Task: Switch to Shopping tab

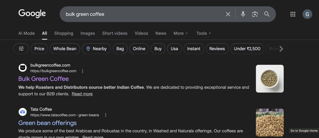Action: (x=64, y=33)
